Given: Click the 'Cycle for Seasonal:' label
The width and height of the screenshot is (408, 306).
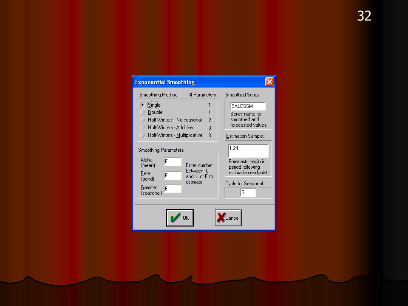Looking at the screenshot, I should click(x=244, y=184).
